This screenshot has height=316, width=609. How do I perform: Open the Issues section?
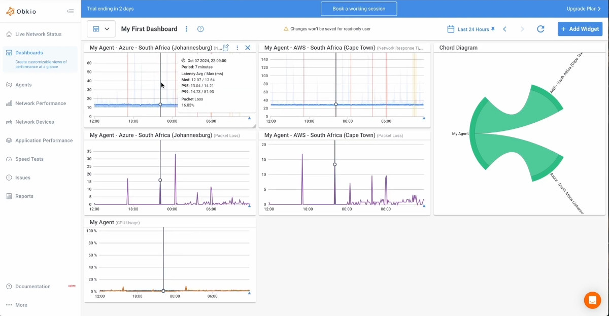coord(23,178)
